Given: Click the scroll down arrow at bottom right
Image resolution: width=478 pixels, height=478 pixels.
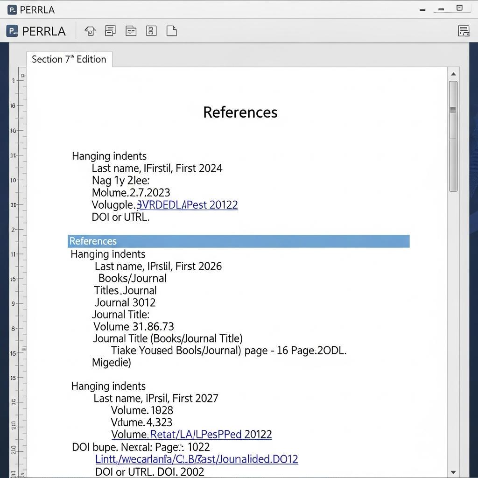Looking at the screenshot, I should click(x=453, y=472).
